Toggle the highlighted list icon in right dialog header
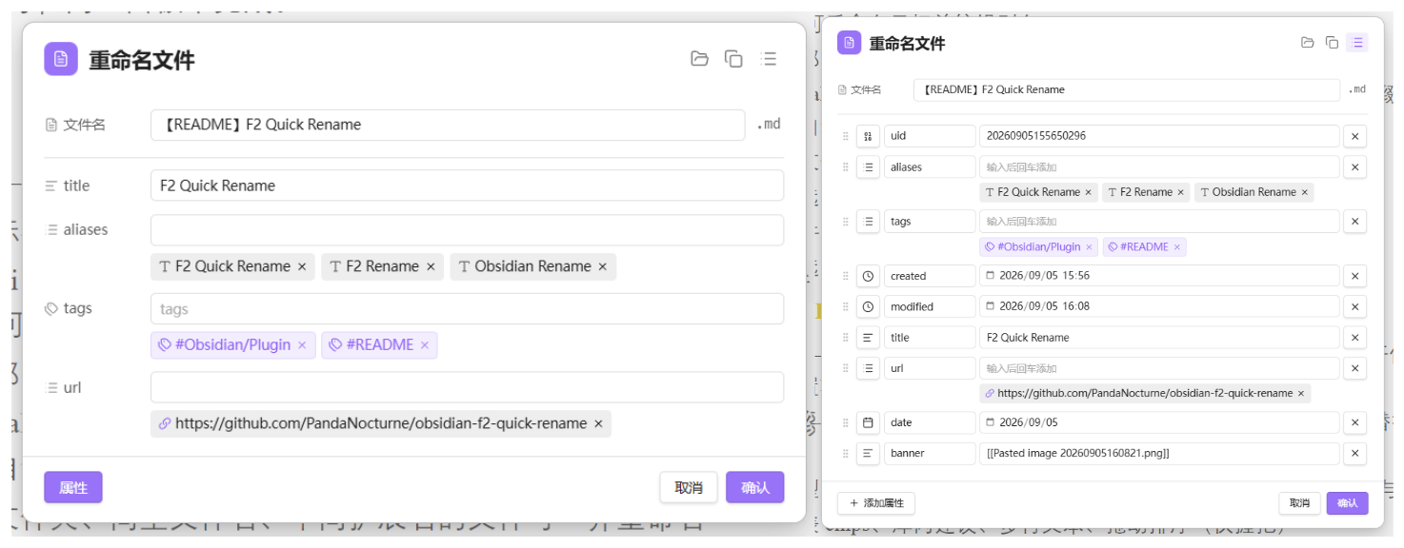Screen dimensions: 1404x548 (x=1357, y=43)
